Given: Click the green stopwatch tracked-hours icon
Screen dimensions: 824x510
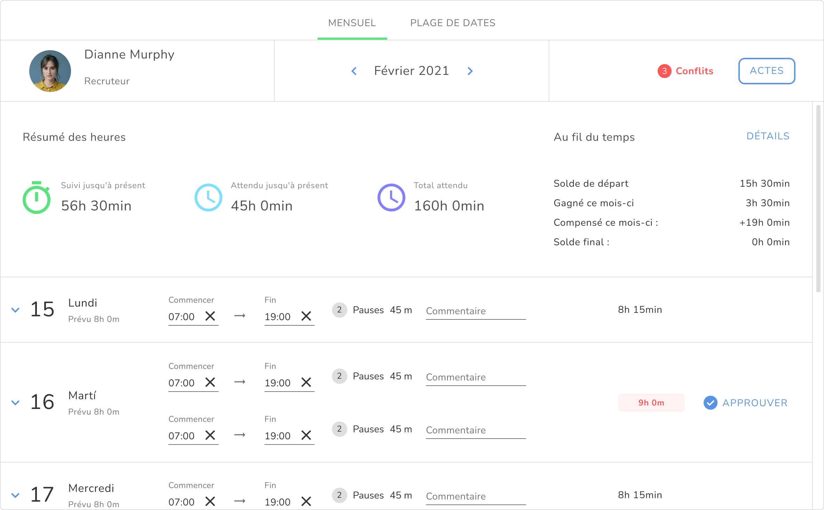Looking at the screenshot, I should pos(37,198).
